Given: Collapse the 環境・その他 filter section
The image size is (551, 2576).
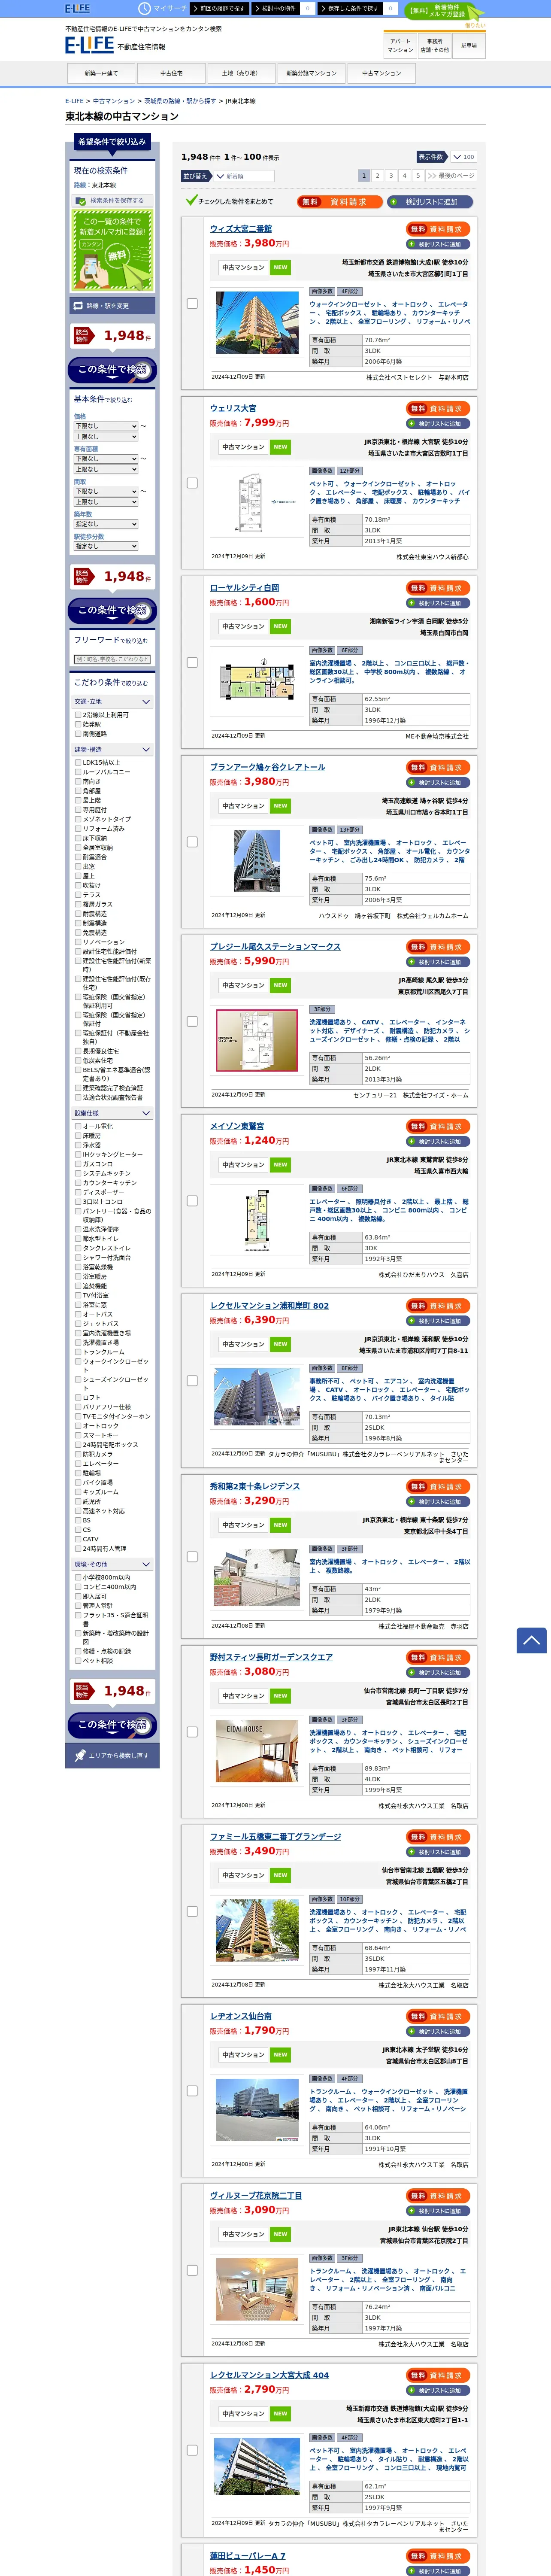Looking at the screenshot, I should click(x=112, y=1564).
